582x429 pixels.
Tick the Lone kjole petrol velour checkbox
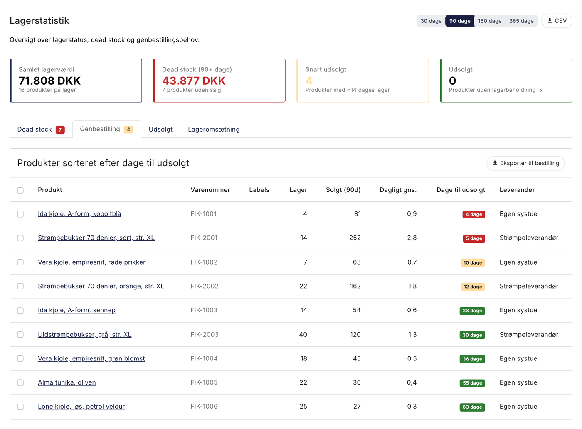(x=20, y=407)
